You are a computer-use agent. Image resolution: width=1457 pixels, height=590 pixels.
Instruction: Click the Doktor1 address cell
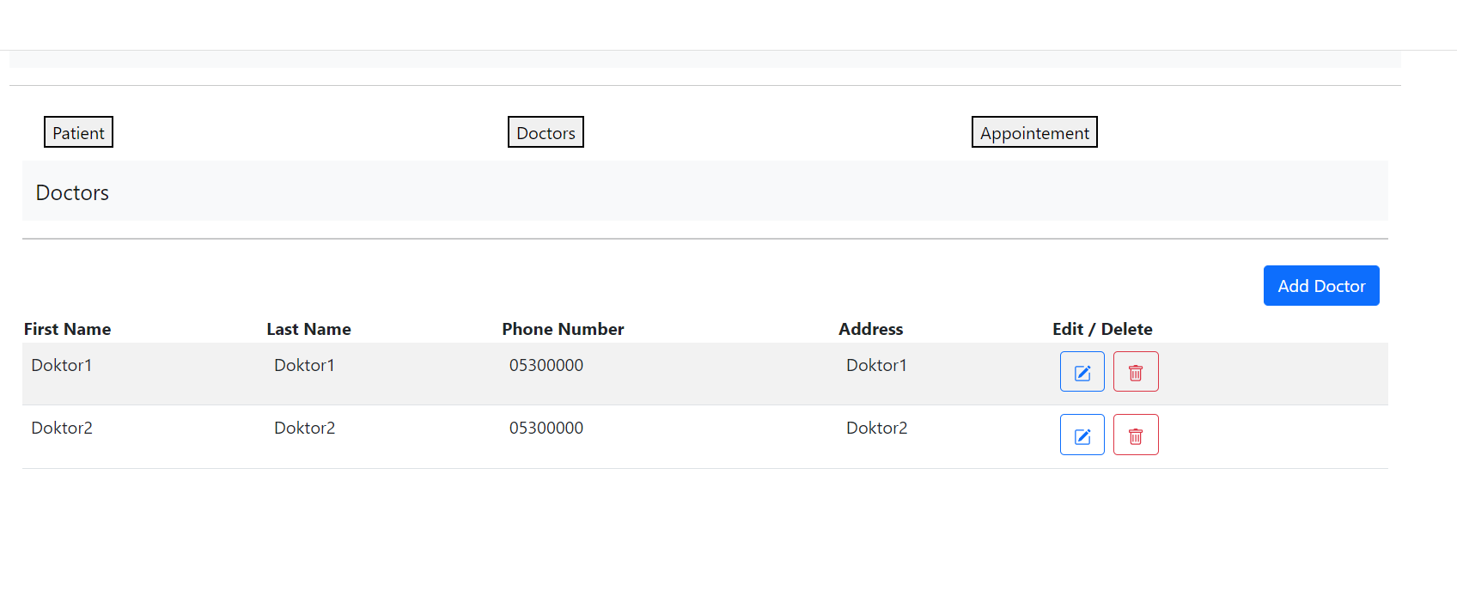pyautogui.click(x=876, y=365)
